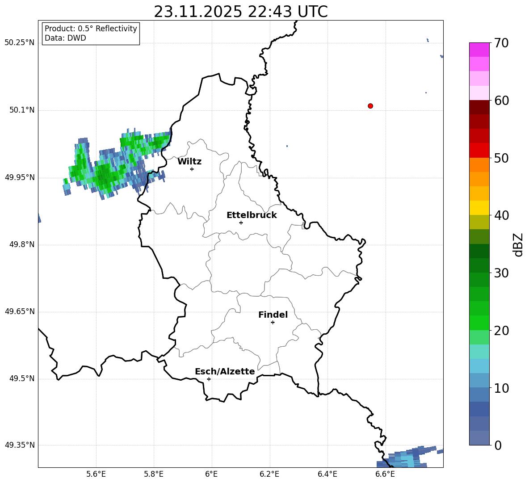Click the Esch/Alzette station cross marker
529x483 pixels.
(x=209, y=379)
